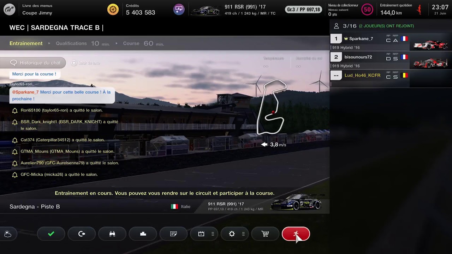
Task: Open the replay clapperboard menu
Action: click(204, 234)
